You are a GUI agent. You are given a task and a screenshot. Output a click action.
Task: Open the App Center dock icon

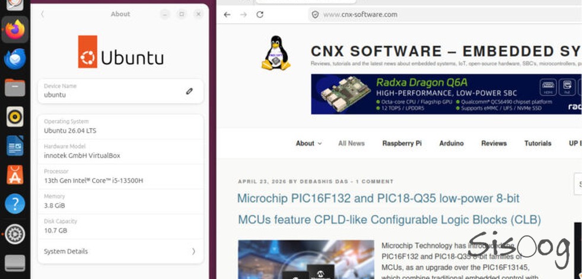[15, 175]
